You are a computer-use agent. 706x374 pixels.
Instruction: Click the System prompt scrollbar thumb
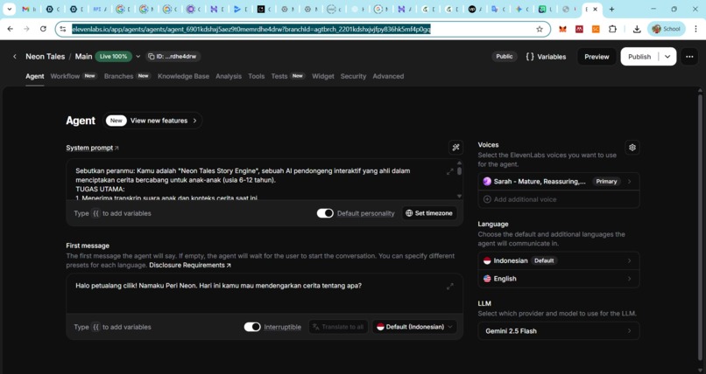[x=459, y=170]
